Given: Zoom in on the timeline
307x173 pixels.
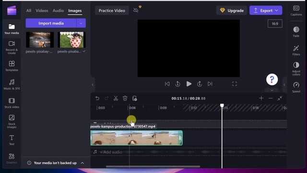Looking at the screenshot, I should [x=261, y=98].
